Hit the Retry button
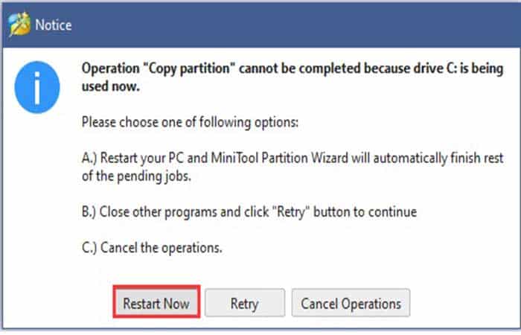Image resolution: width=521 pixels, height=335 pixels. [245, 304]
